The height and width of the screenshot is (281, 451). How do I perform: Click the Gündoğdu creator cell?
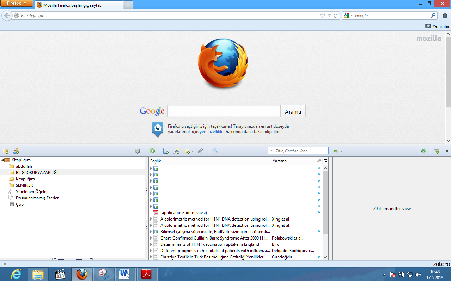[282, 257]
